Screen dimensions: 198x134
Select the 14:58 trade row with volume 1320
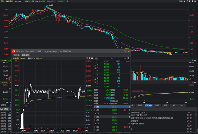coord(112,127)
